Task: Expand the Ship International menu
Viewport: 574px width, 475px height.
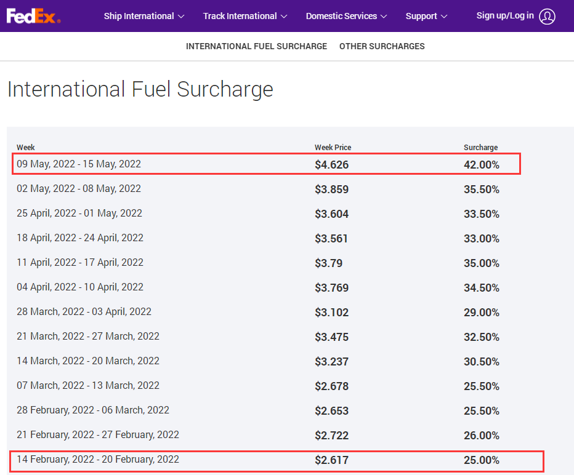Action: point(143,16)
